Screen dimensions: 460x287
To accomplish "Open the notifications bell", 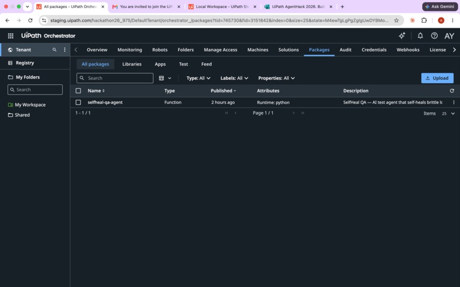I will pyautogui.click(x=420, y=36).
